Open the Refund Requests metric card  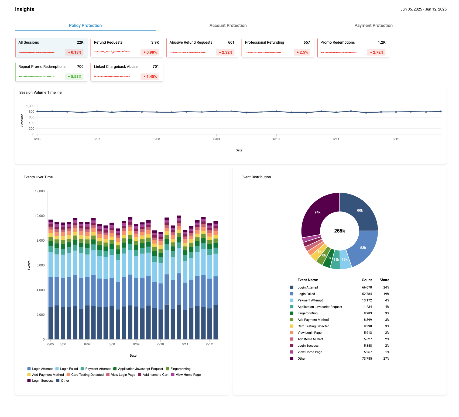point(127,48)
